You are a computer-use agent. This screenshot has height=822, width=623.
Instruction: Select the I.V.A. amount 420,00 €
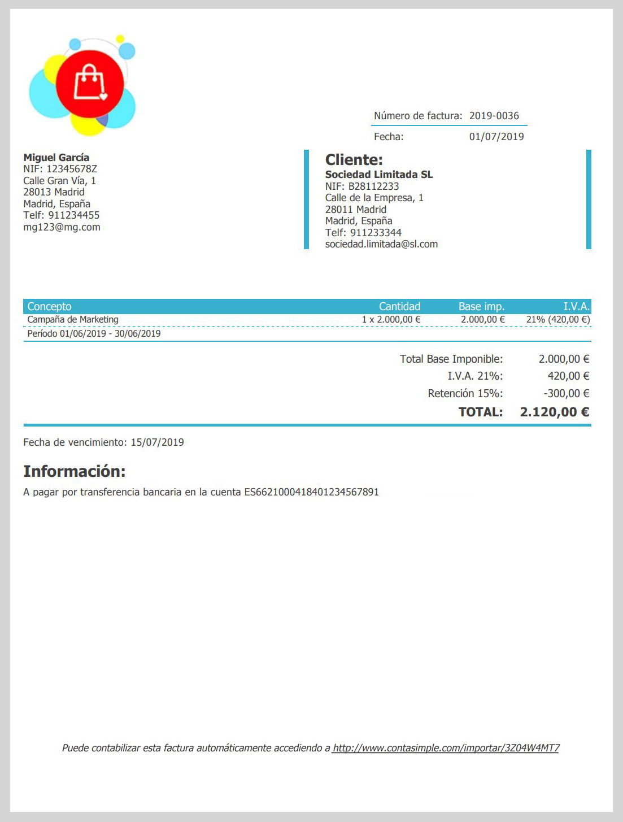(568, 376)
